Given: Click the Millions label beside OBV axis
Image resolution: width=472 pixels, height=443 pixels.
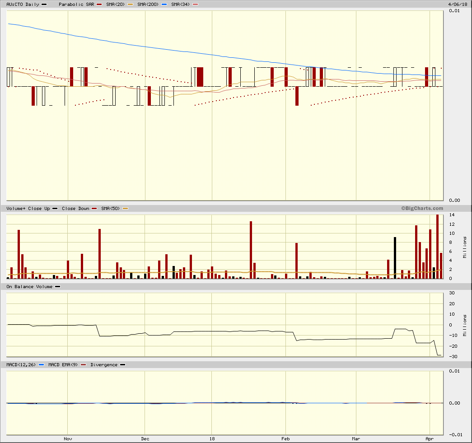Looking at the screenshot, I should (x=465, y=325).
